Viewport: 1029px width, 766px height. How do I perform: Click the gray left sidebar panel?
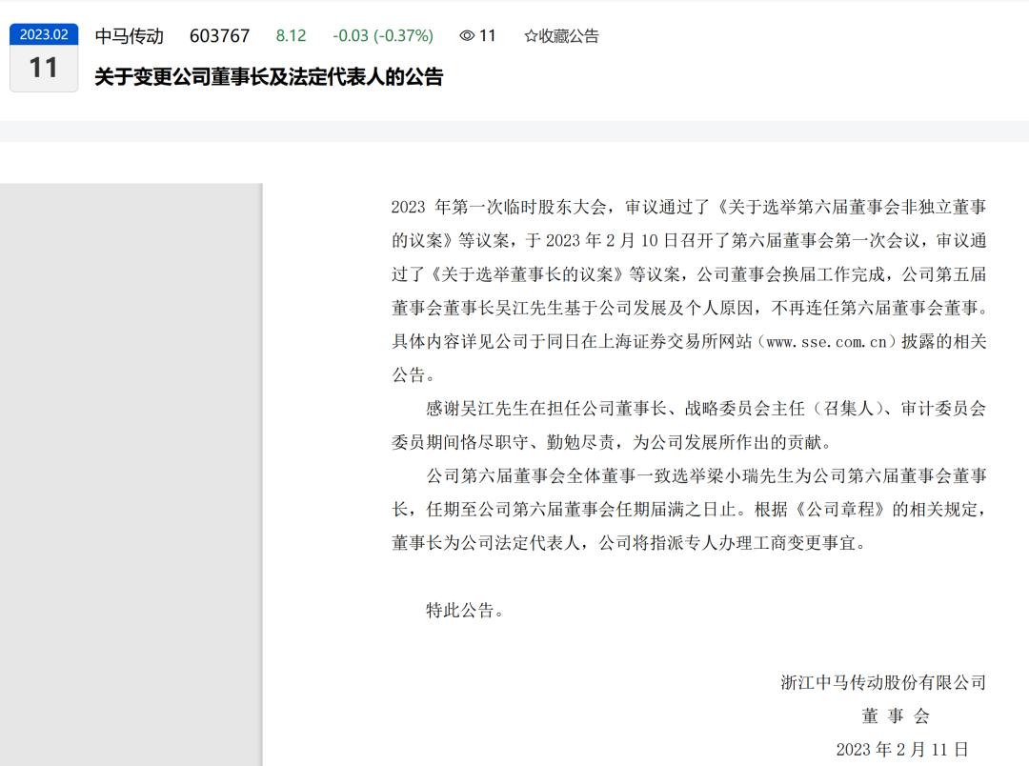pos(131,474)
